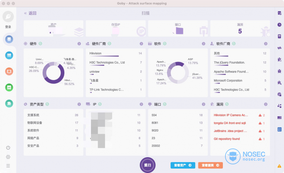Click the first bug icon on right toolbar
The image size is (284, 173).
click(279, 59)
